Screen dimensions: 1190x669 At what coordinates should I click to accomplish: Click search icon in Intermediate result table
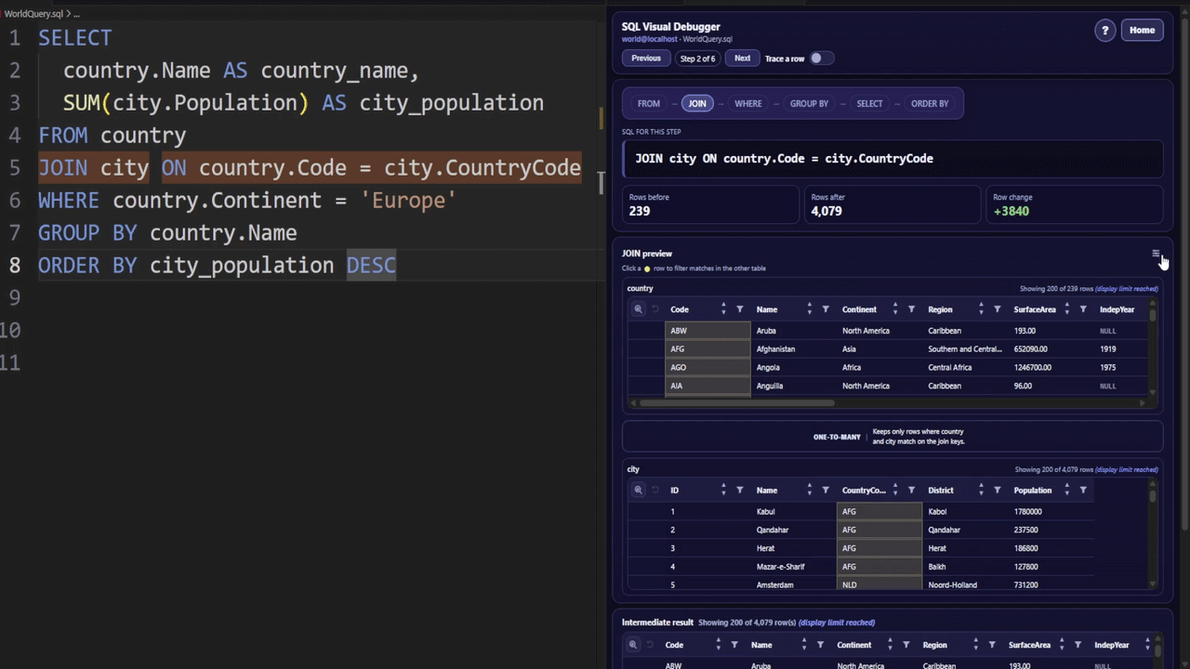(x=632, y=645)
